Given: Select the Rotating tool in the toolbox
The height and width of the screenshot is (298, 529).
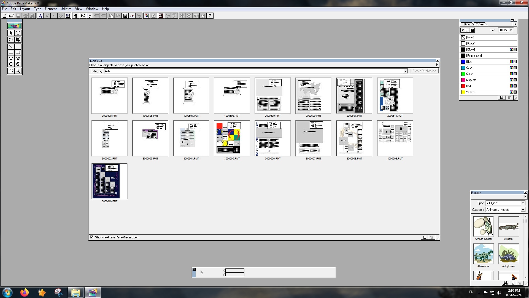Looking at the screenshot, I should tap(11, 40).
